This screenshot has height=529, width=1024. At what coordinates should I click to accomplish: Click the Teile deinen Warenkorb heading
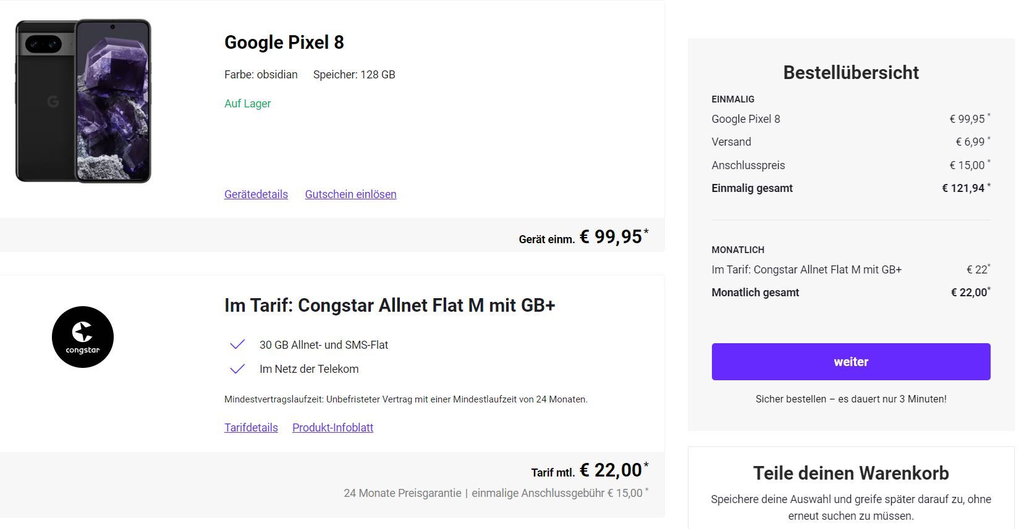[851, 473]
